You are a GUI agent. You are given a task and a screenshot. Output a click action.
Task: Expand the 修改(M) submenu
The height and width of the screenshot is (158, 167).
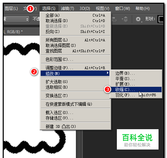[x=75, y=74]
